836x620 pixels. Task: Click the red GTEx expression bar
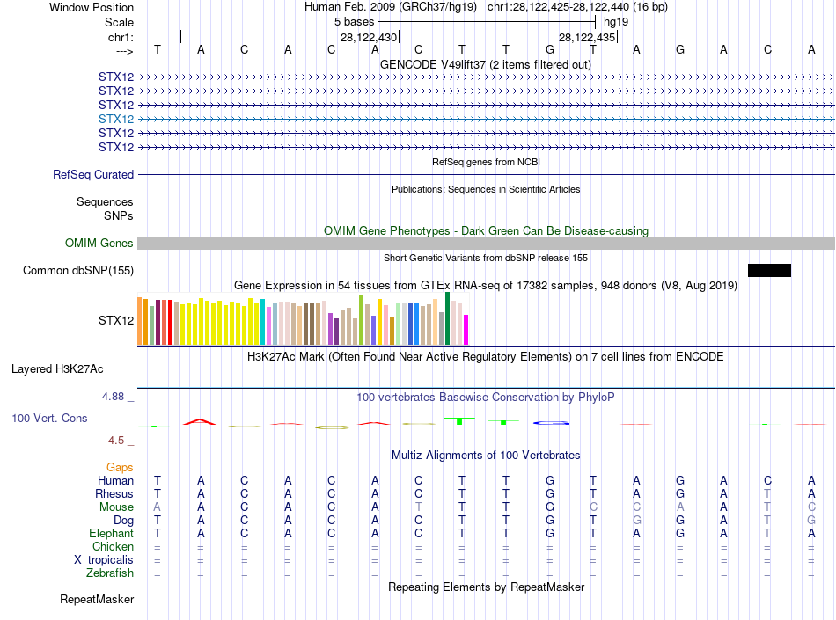(170, 322)
